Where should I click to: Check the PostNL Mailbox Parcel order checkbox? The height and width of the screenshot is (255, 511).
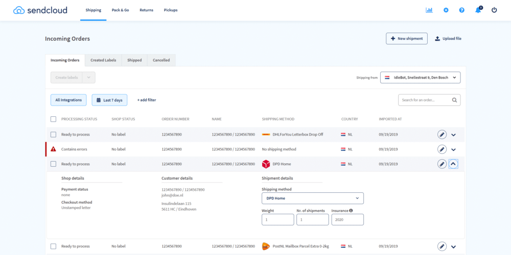(x=54, y=246)
